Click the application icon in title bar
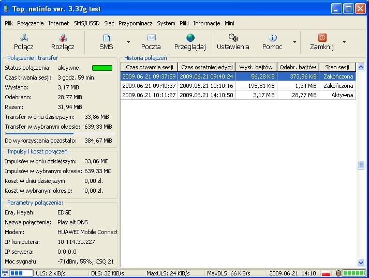The width and height of the screenshot is (369, 278). click(x=6, y=9)
